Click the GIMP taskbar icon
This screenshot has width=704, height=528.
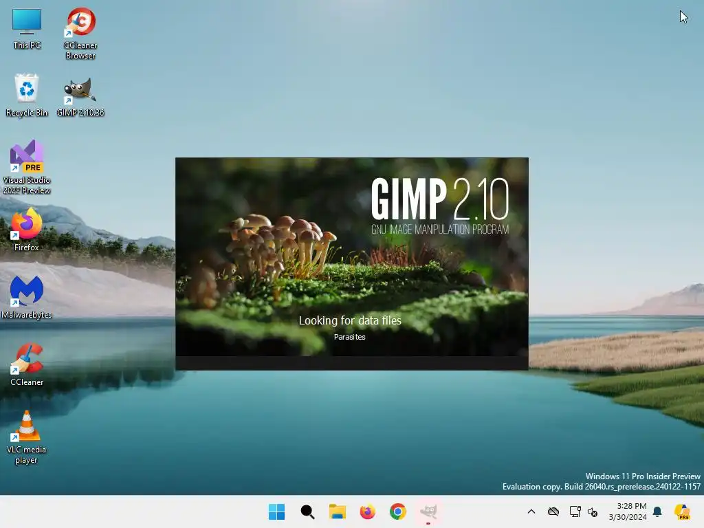point(428,511)
